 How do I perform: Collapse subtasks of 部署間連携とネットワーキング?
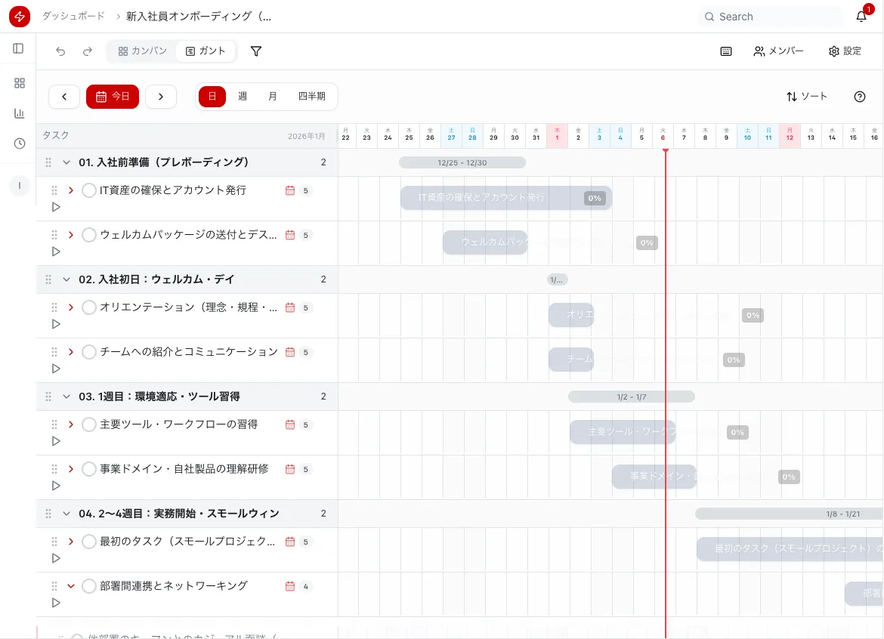click(x=71, y=586)
